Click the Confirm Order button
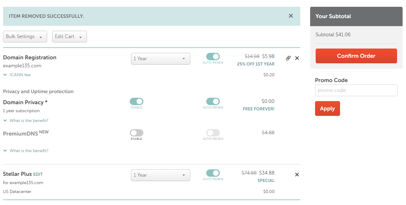 (356, 56)
